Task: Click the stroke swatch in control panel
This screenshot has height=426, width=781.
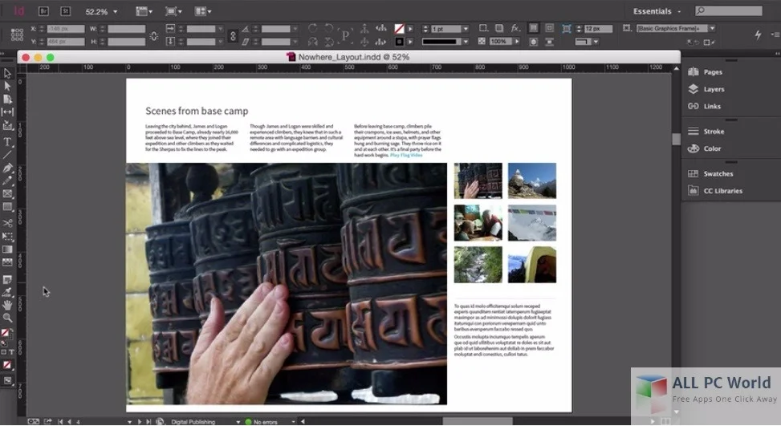Action: pos(399,42)
